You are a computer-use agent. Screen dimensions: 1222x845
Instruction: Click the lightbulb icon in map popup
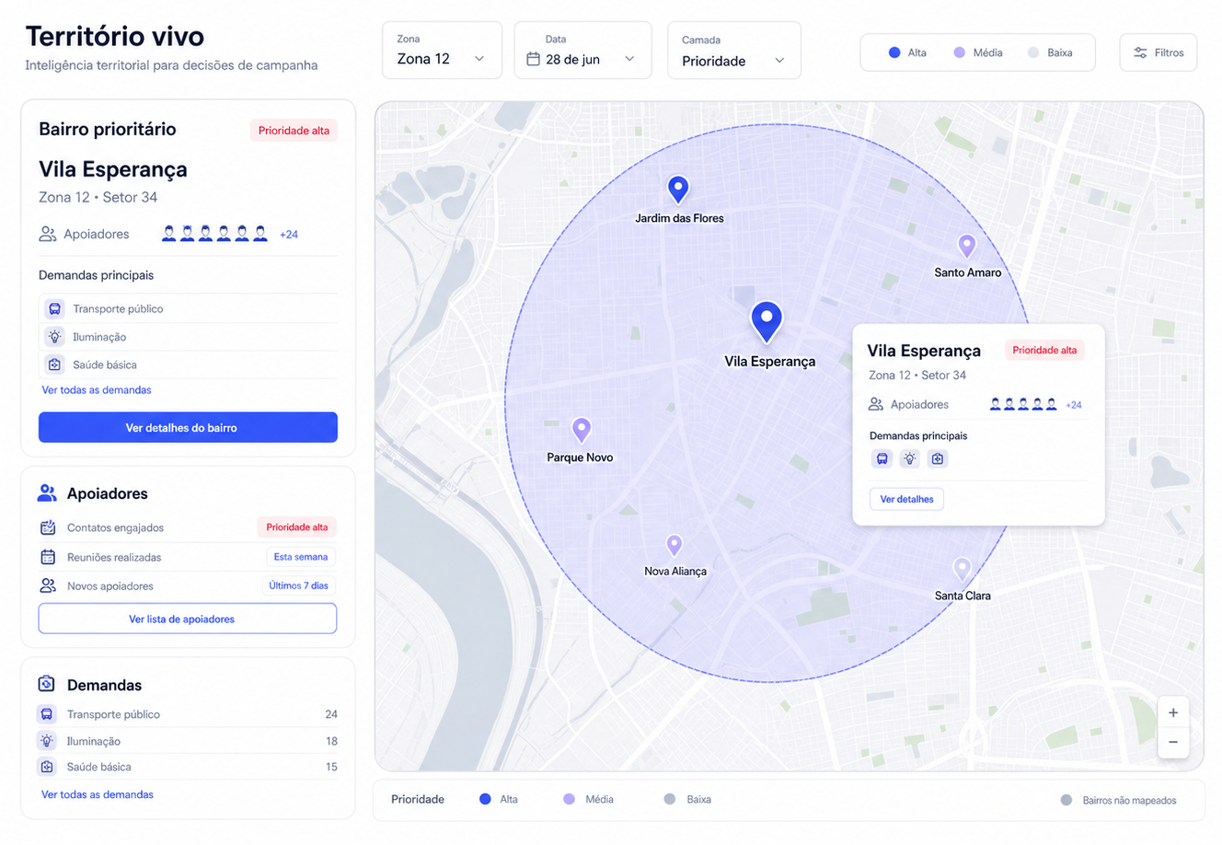pyautogui.click(x=909, y=458)
